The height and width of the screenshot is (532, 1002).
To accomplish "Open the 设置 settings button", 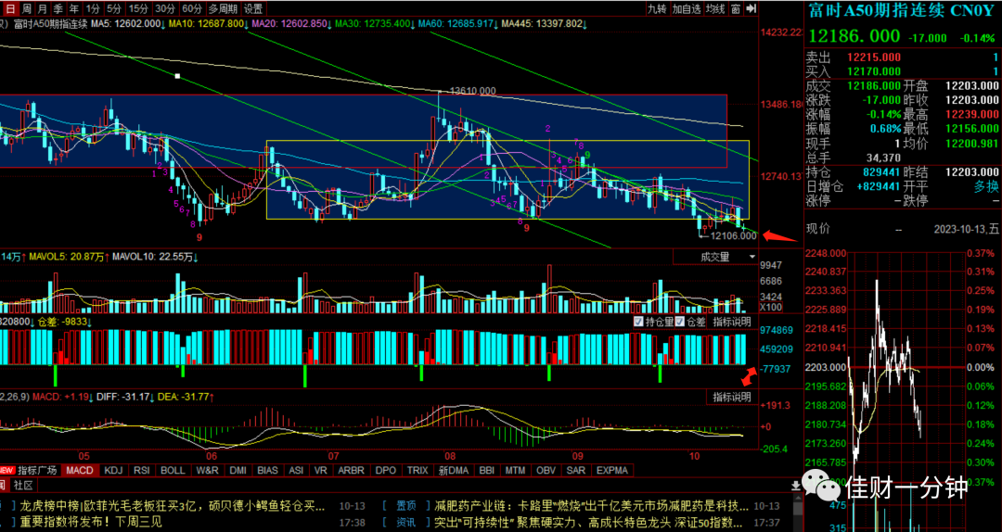I will pyautogui.click(x=253, y=9).
